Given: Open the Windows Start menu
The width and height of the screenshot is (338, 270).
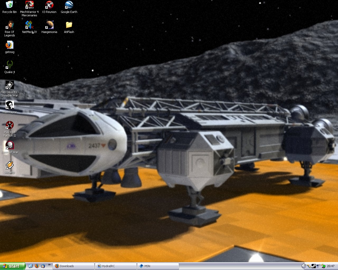Looking at the screenshot, I should (13, 266).
